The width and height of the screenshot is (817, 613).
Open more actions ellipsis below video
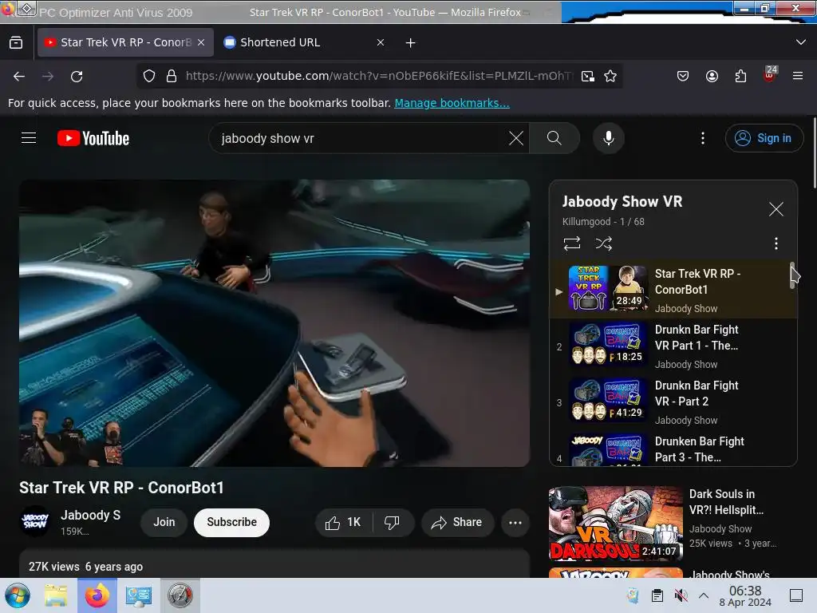(515, 522)
